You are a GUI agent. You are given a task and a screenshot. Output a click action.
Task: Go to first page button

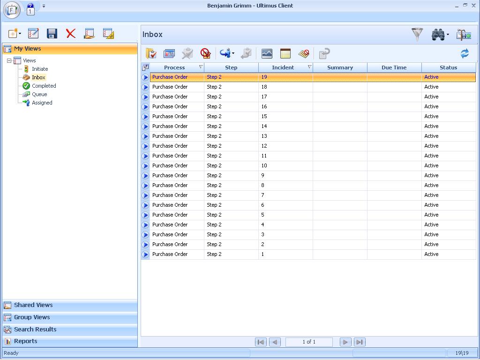click(x=261, y=342)
